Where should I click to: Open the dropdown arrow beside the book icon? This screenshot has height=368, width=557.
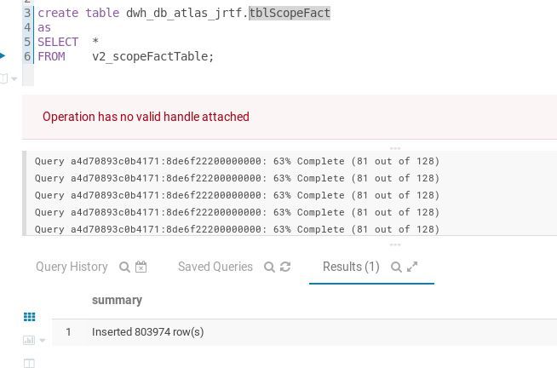tap(14, 78)
